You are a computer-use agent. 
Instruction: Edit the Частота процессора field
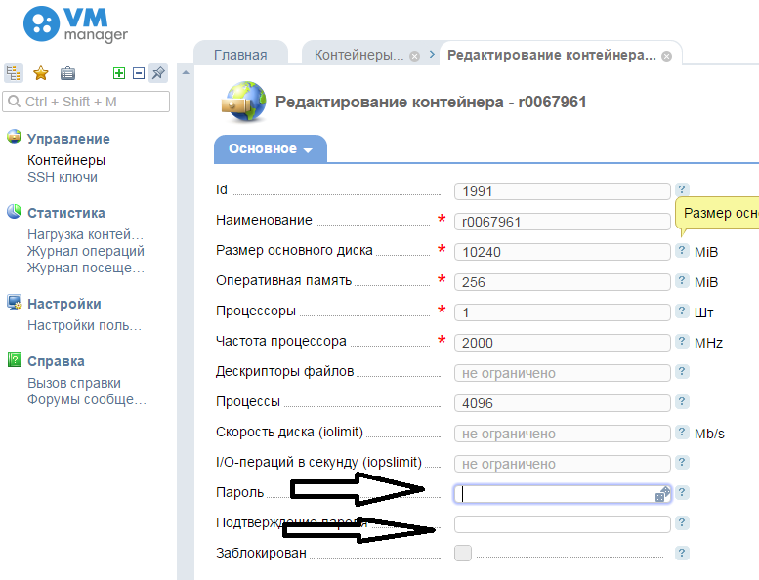tap(563, 343)
